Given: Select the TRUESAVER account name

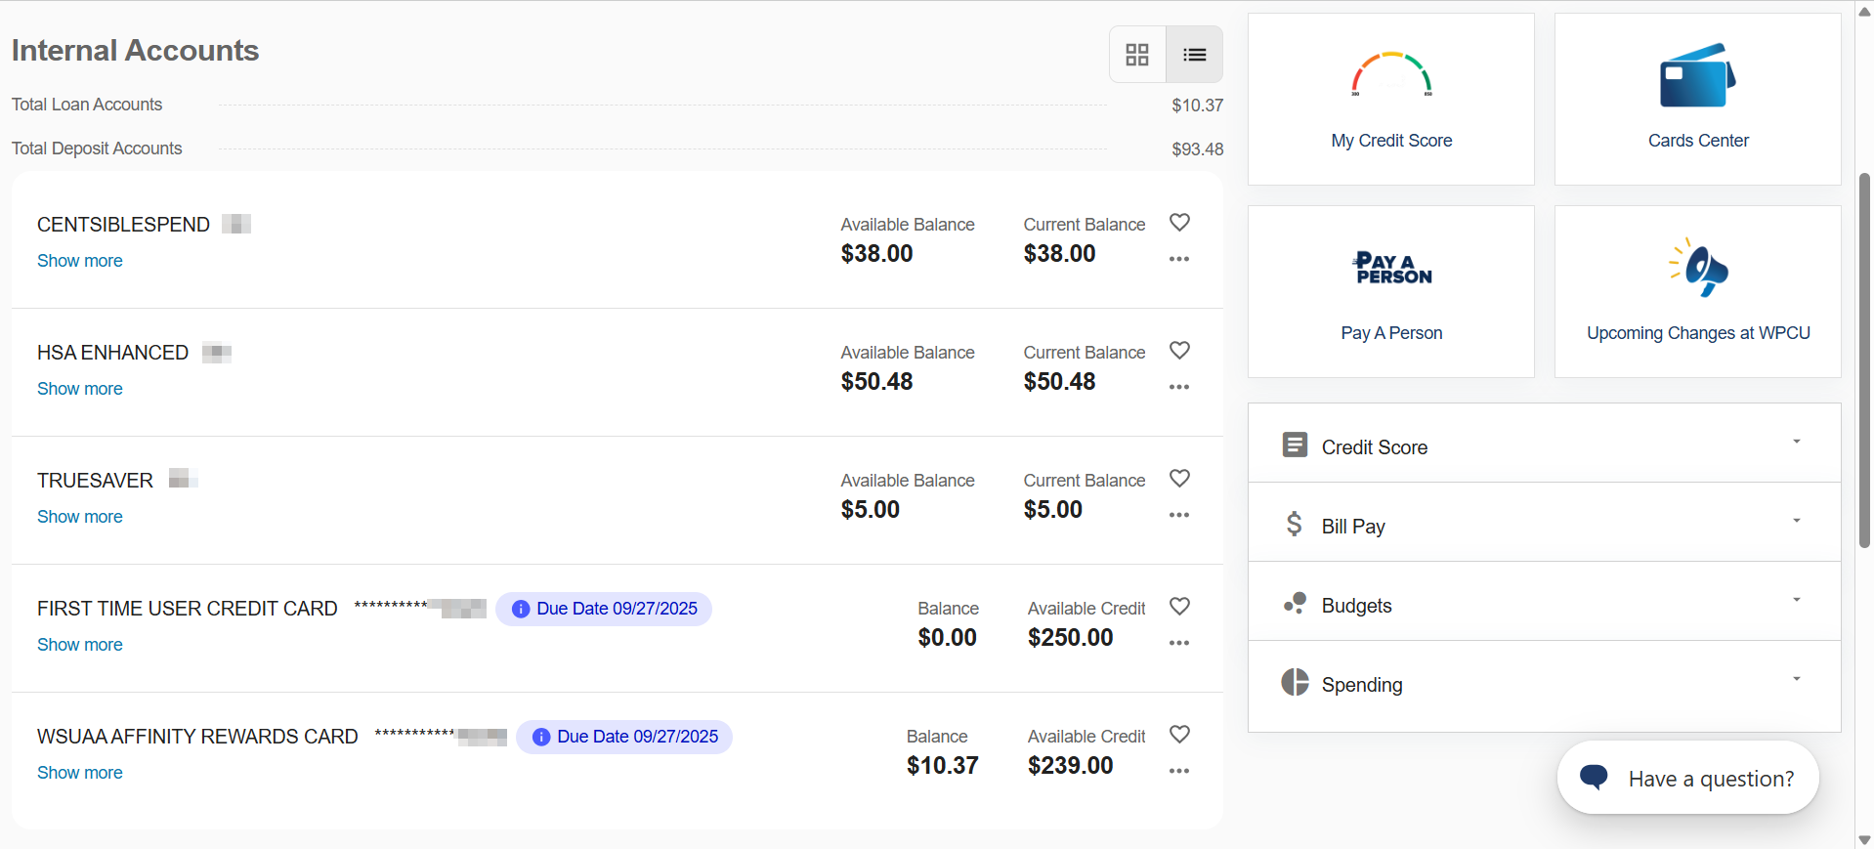Looking at the screenshot, I should click(95, 481).
